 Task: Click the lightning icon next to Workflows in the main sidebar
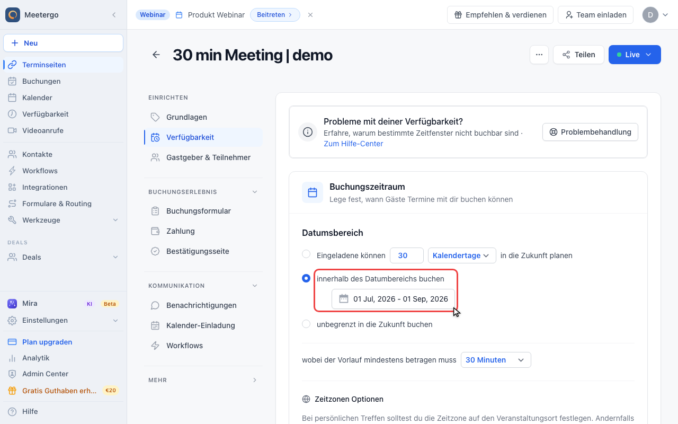[x=12, y=171]
